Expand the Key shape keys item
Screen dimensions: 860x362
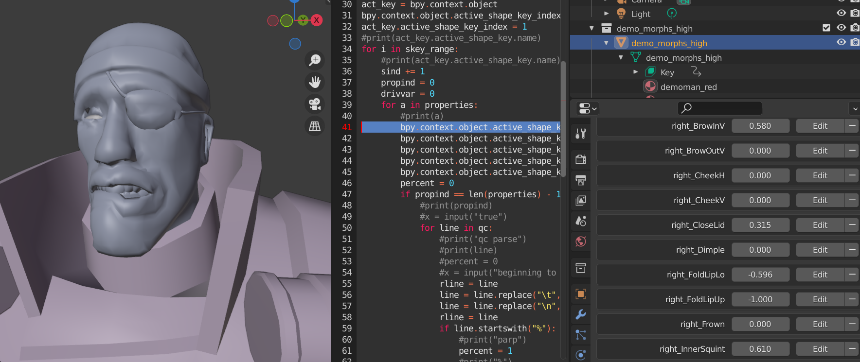click(x=635, y=72)
